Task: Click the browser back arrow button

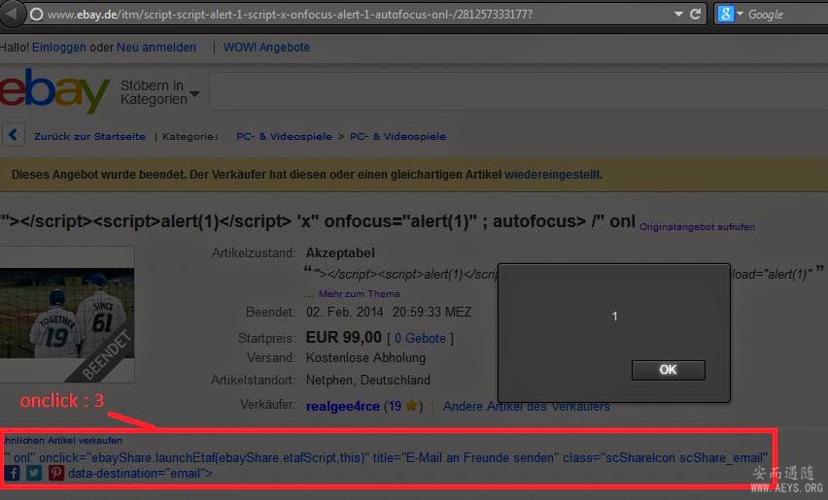Action: (x=12, y=14)
